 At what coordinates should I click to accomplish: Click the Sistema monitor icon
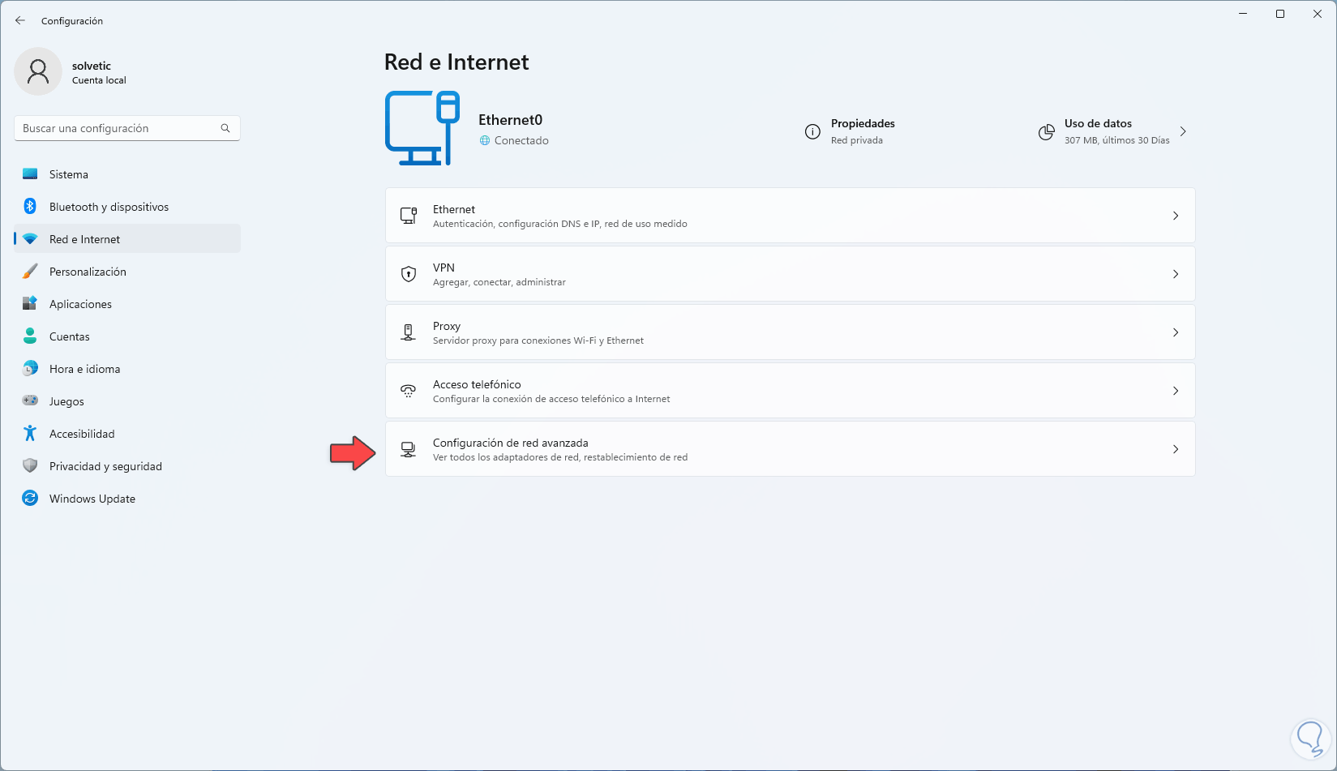pyautogui.click(x=30, y=174)
